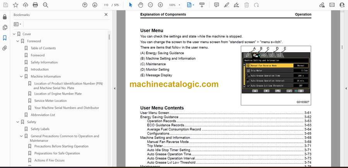348x168 pixels.
Task: Click Average Fuel Consumption Record entry
Action: (229, 129)
